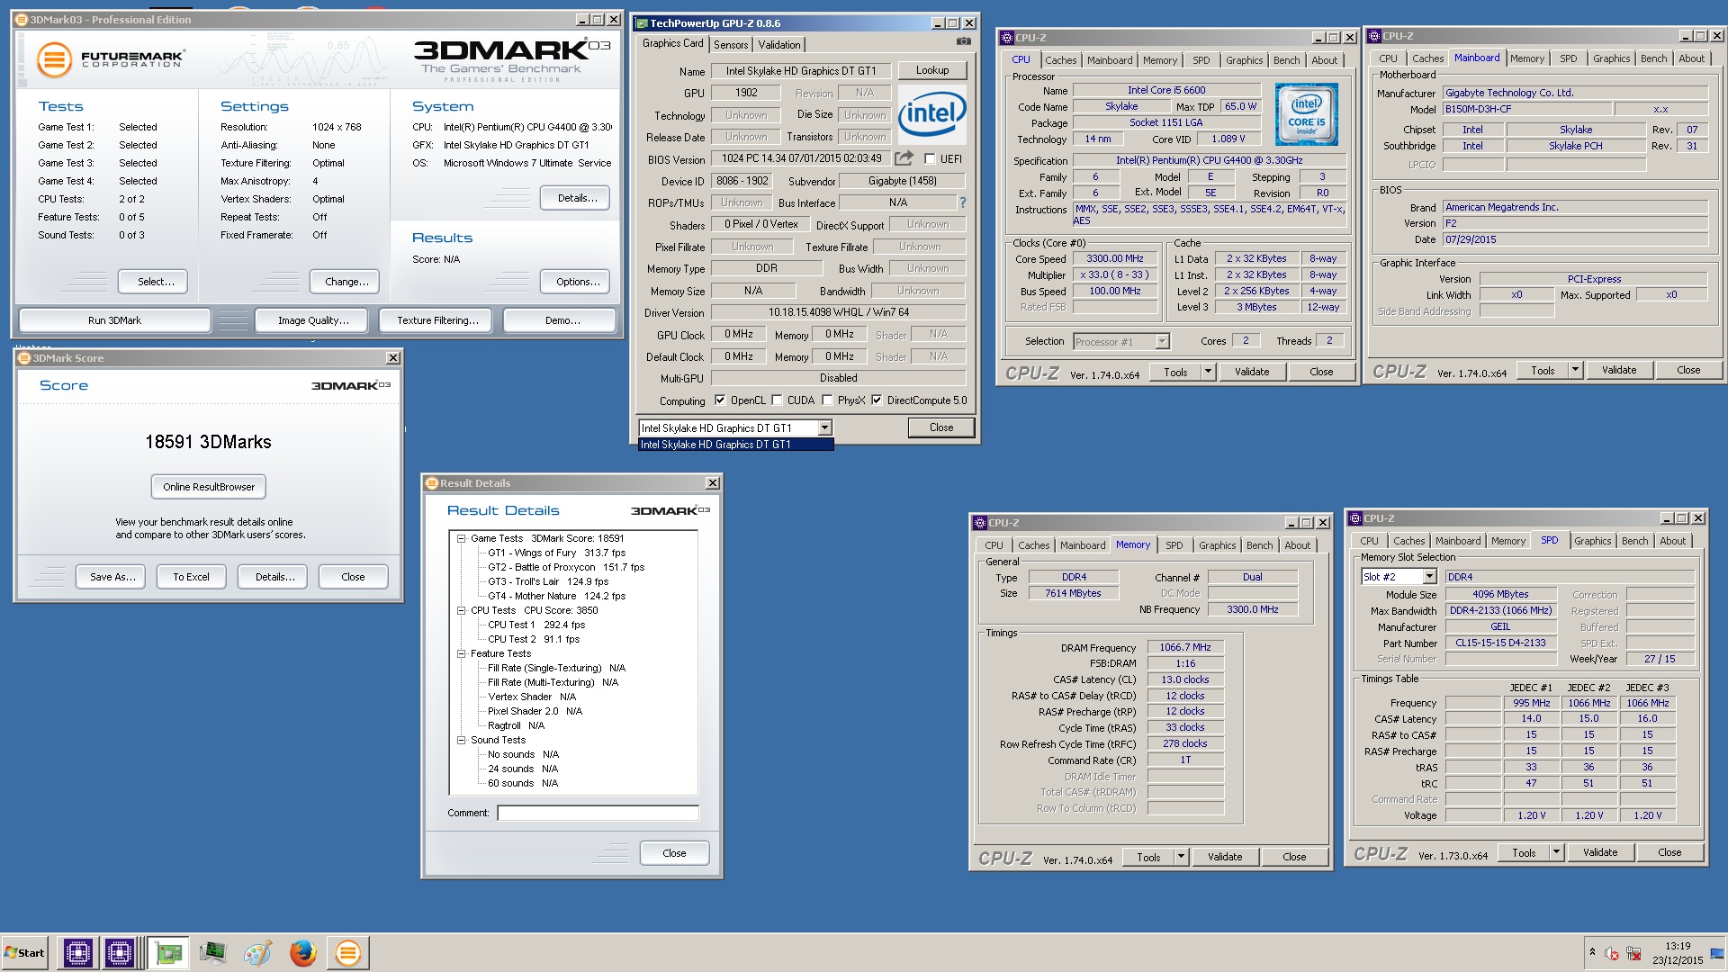Click Save As in the Score window
1728x972 pixels.
pyautogui.click(x=112, y=577)
